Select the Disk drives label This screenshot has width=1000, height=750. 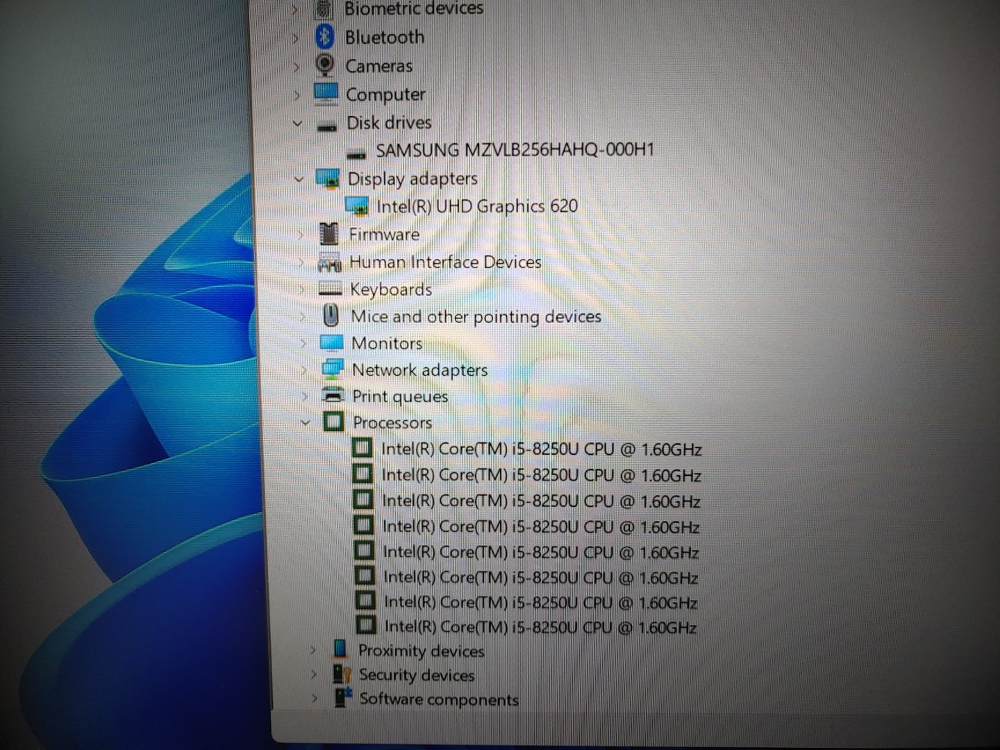pyautogui.click(x=390, y=123)
